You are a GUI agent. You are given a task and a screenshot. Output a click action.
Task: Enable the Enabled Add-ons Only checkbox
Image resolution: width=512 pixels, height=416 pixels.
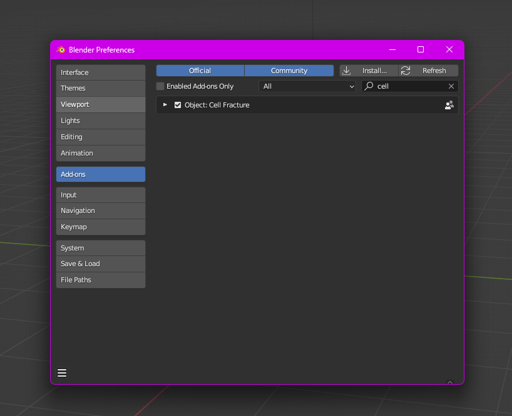coord(161,86)
